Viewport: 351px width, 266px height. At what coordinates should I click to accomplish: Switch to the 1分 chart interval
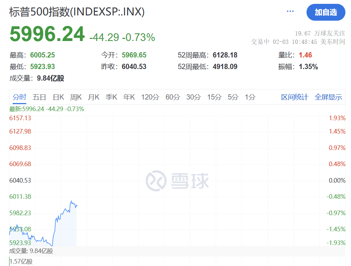pos(250,97)
